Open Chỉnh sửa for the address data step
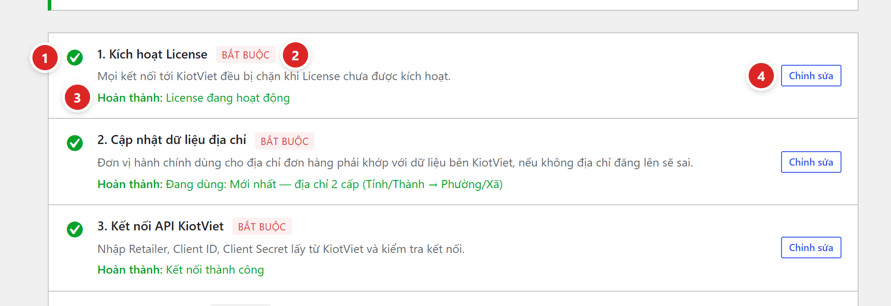Screen dimensions: 891x306 pyautogui.click(x=811, y=162)
